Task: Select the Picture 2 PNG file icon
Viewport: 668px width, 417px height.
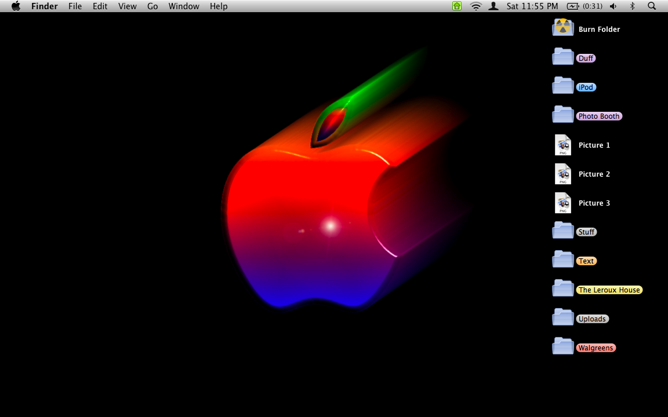Action: tap(563, 174)
